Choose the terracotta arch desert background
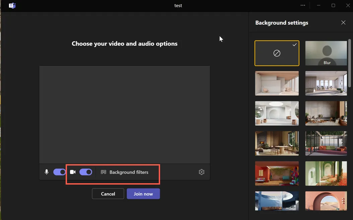The height and width of the screenshot is (220, 353). pyautogui.click(x=326, y=201)
